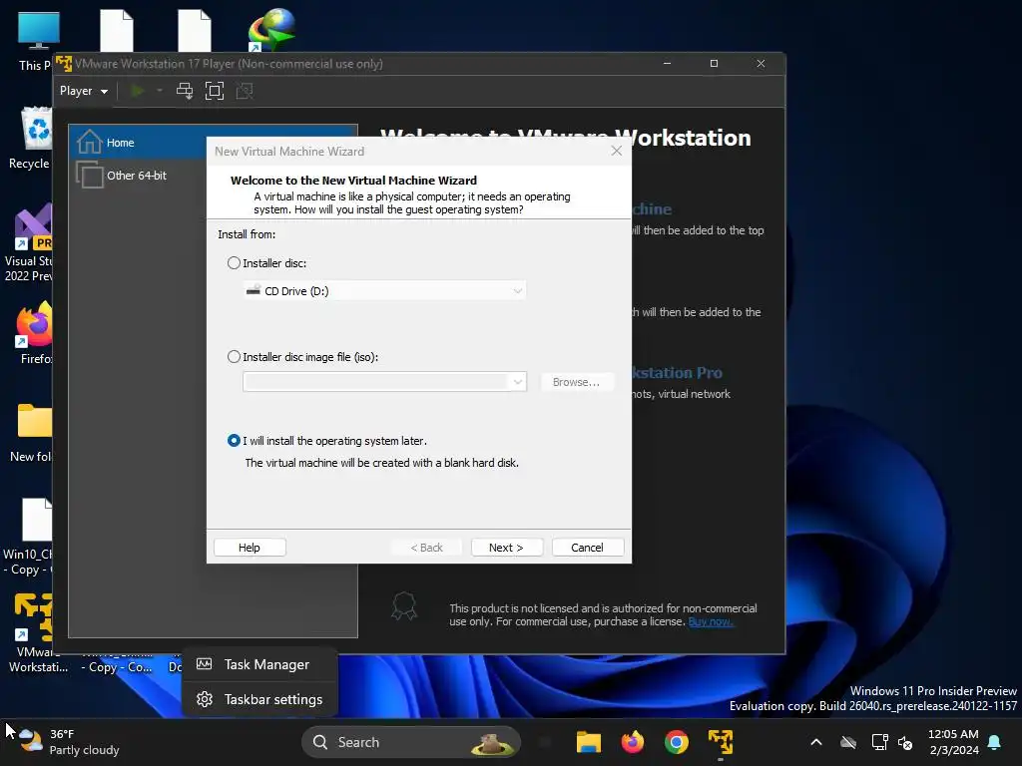
Task: Select the New folder desktop icon
Action: [x=31, y=433]
